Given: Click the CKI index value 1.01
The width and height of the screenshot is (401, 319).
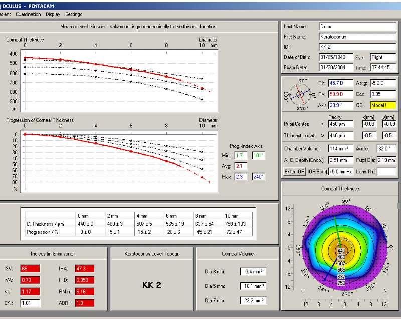Looking at the screenshot, I should [30, 303].
